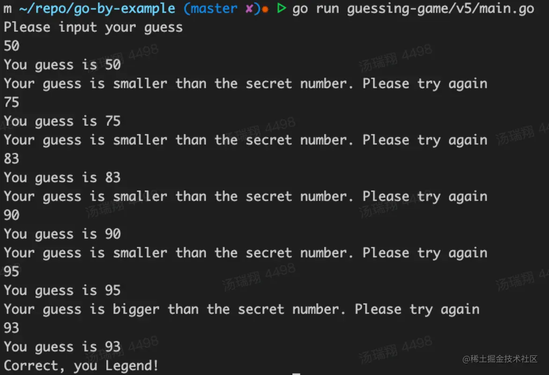Click the ~/repo/go-by-example path in prompt

point(97,8)
